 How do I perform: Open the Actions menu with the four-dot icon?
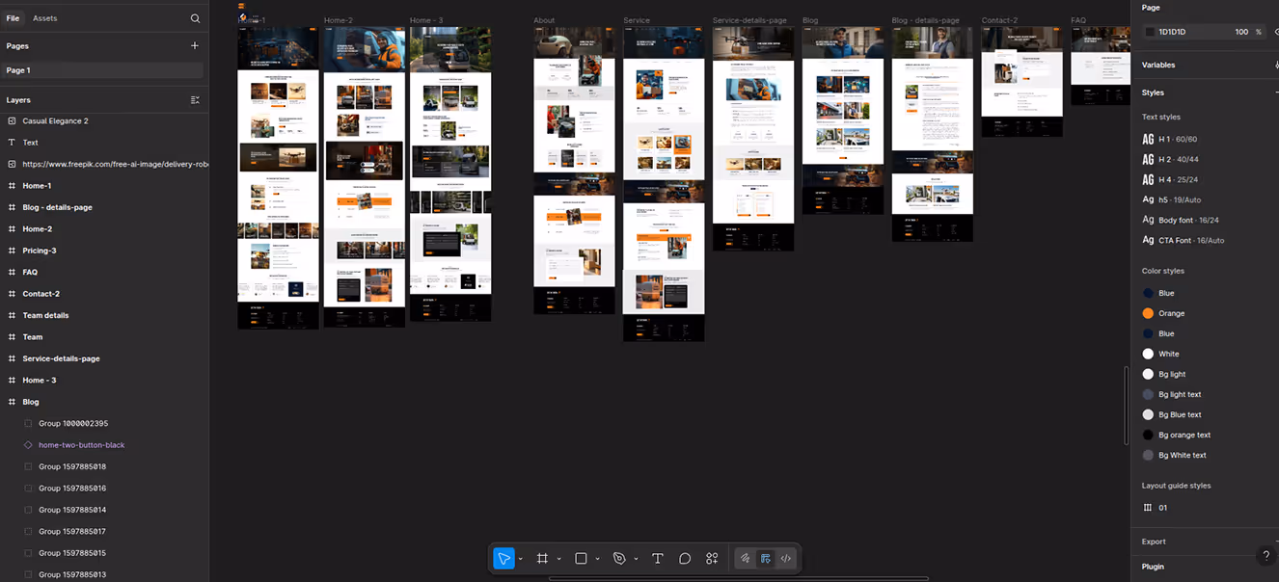[x=711, y=559]
